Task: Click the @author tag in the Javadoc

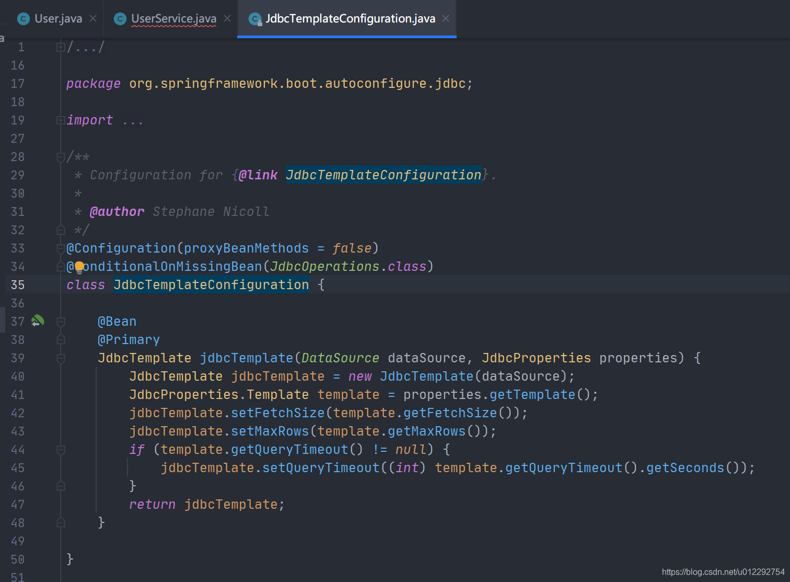Action: click(x=117, y=211)
